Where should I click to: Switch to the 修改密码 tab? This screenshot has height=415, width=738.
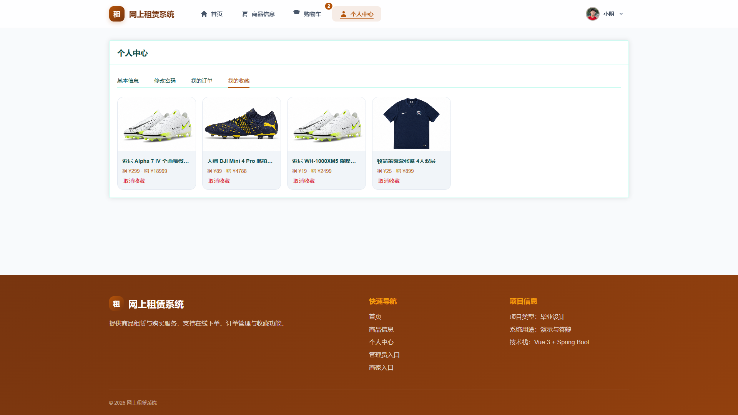click(165, 81)
